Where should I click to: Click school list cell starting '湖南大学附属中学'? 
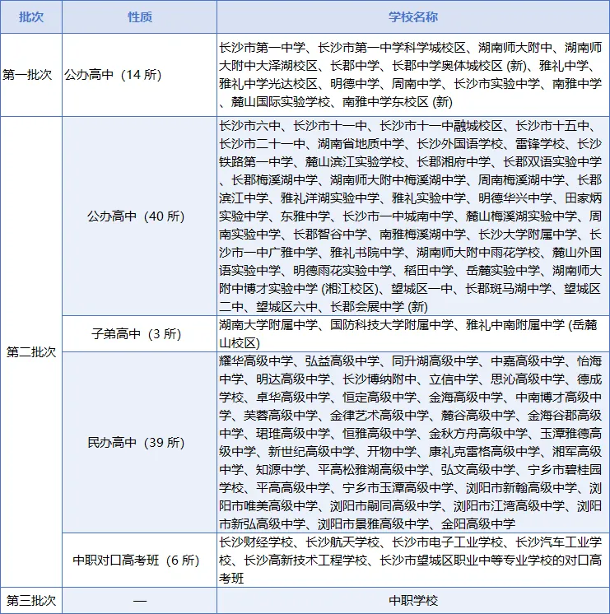pyautogui.click(x=413, y=333)
